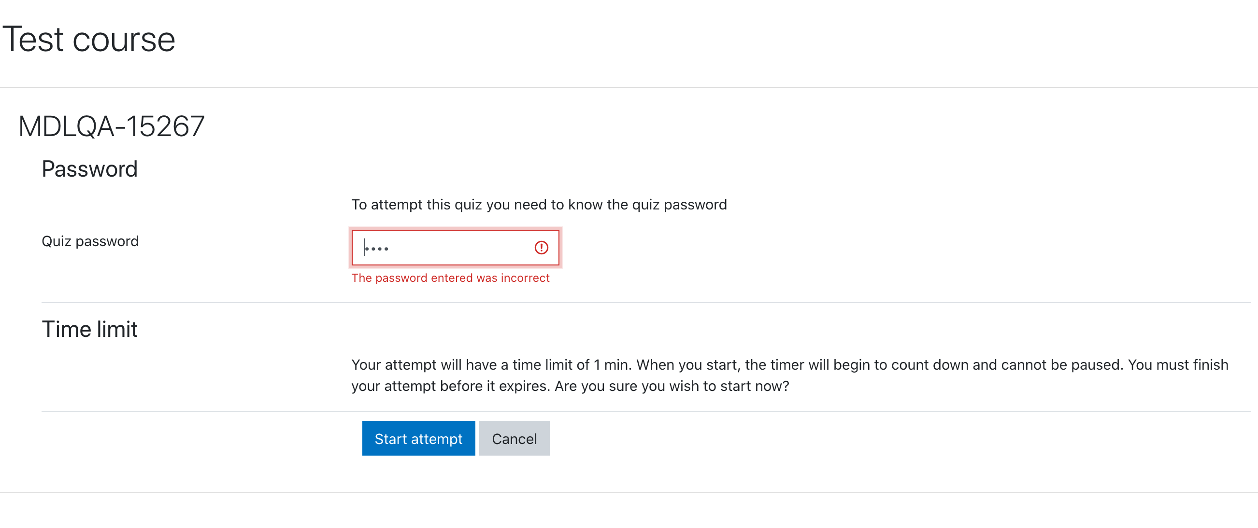1258x528 pixels.
Task: Place cursor in empty area of password box
Action: [459, 248]
